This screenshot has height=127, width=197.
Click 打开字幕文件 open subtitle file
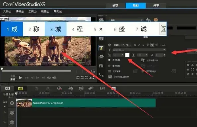[x=149, y=61]
